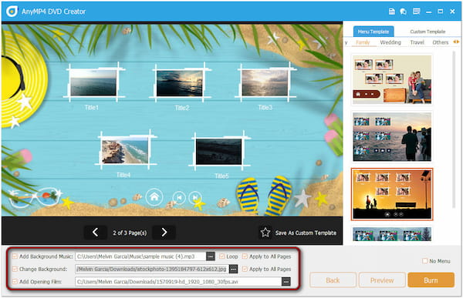Select the Title4 beach thumbnail
Screen dimensions: 463x298
coord(125,152)
